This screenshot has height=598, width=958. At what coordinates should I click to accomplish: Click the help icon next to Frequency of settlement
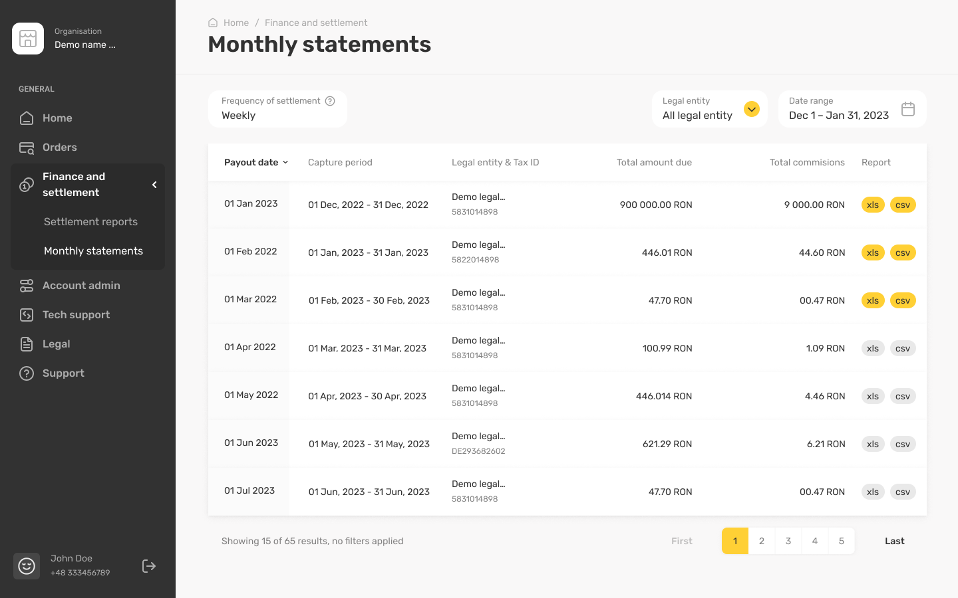pyautogui.click(x=330, y=101)
